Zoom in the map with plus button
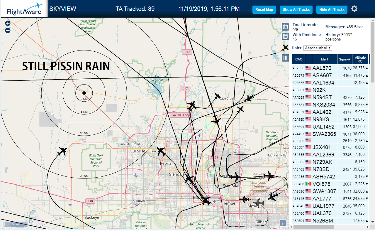This screenshot has height=231, width=375. [x=8, y=23]
